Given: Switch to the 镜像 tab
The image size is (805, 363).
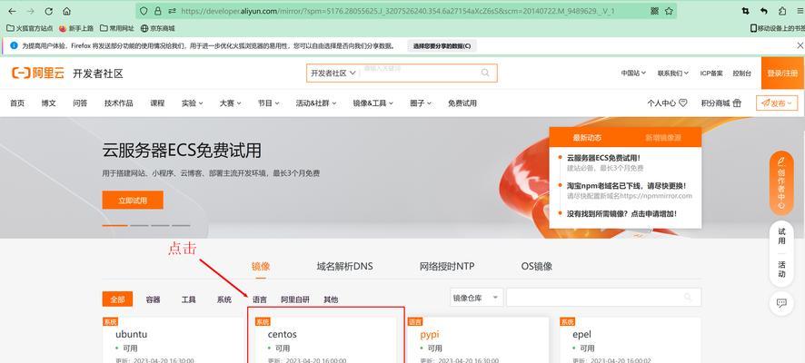Looking at the screenshot, I should pos(261,266).
